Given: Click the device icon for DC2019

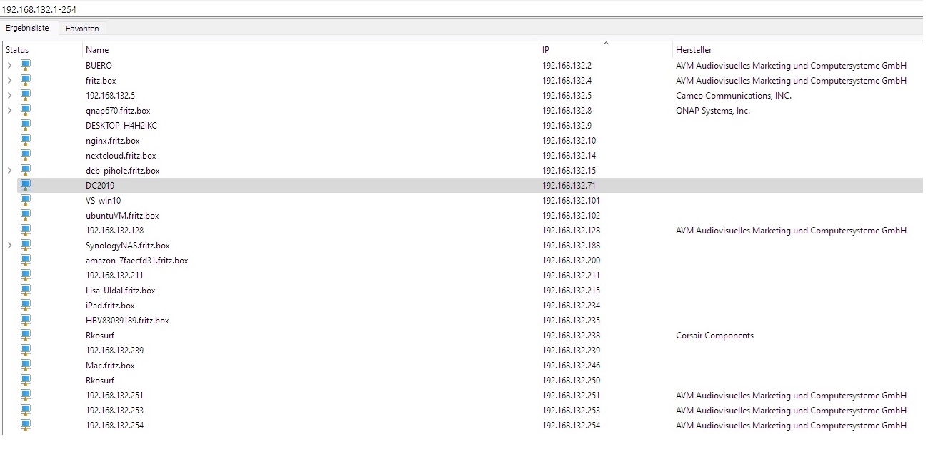Looking at the screenshot, I should pyautogui.click(x=26, y=185).
